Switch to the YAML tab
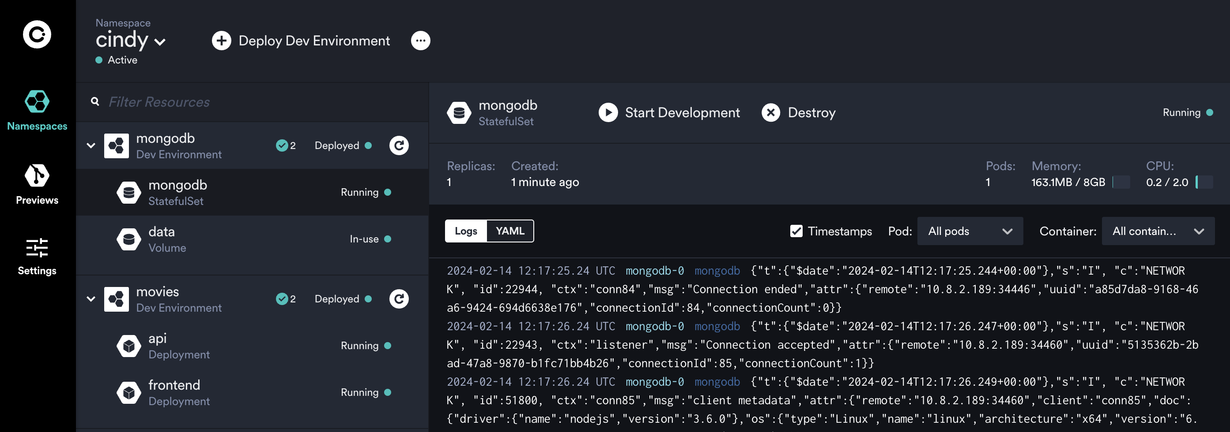Screen dimensions: 1230x432 click(x=510, y=231)
